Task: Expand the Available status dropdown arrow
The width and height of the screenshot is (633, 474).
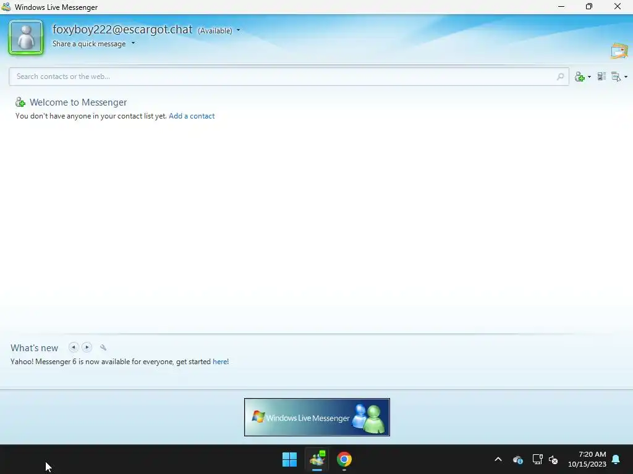Action: pos(238,30)
